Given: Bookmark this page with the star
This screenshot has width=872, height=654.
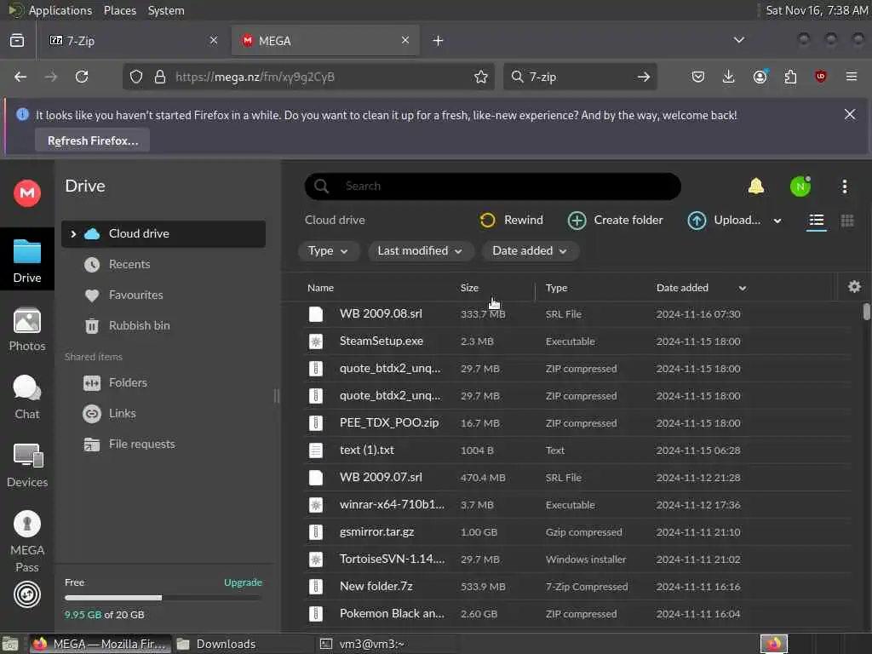Looking at the screenshot, I should click(480, 77).
